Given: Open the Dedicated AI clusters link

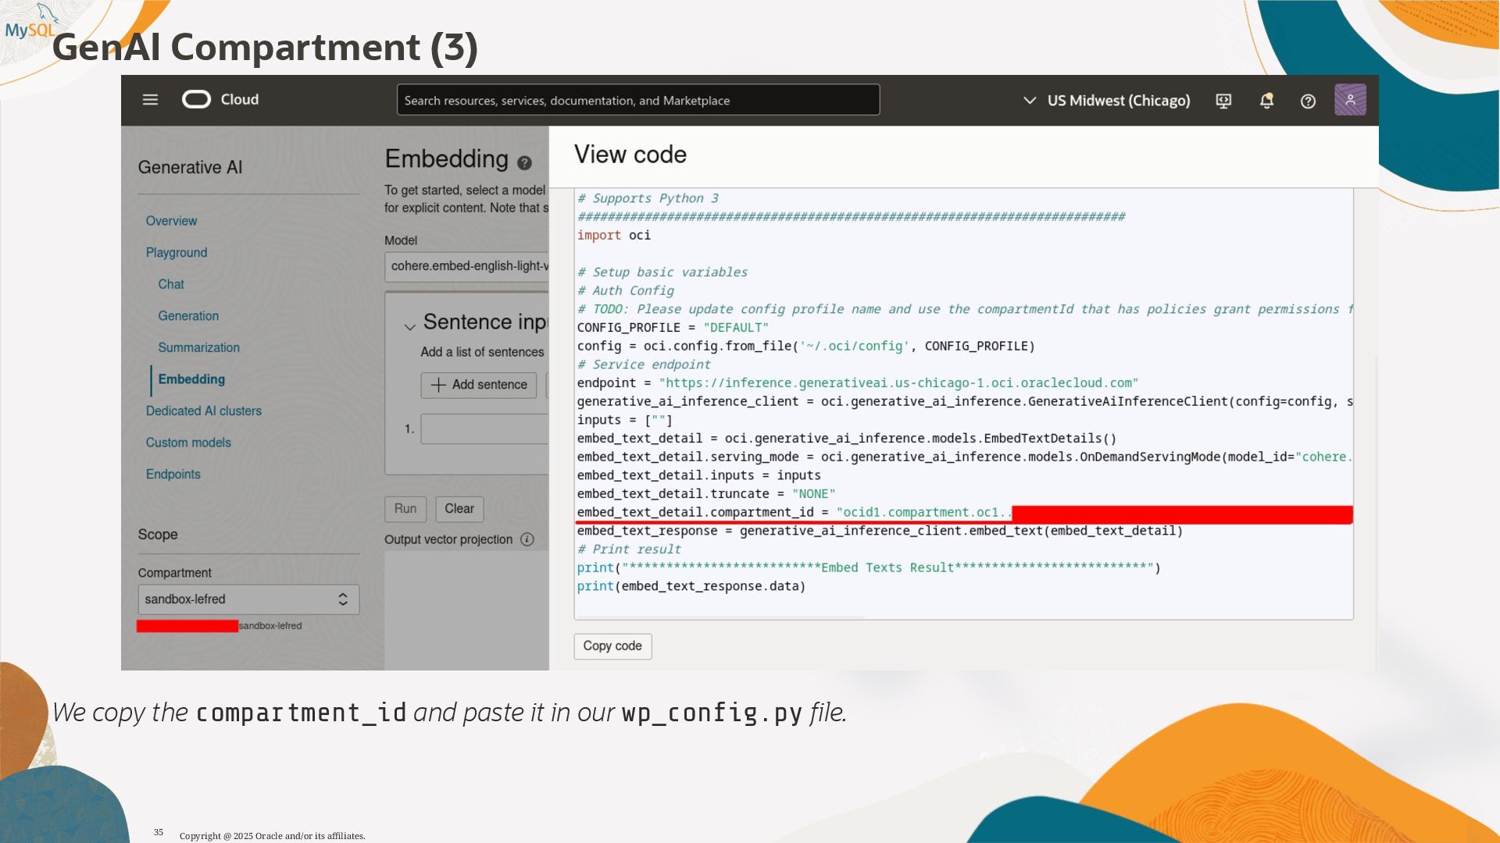Looking at the screenshot, I should (203, 411).
